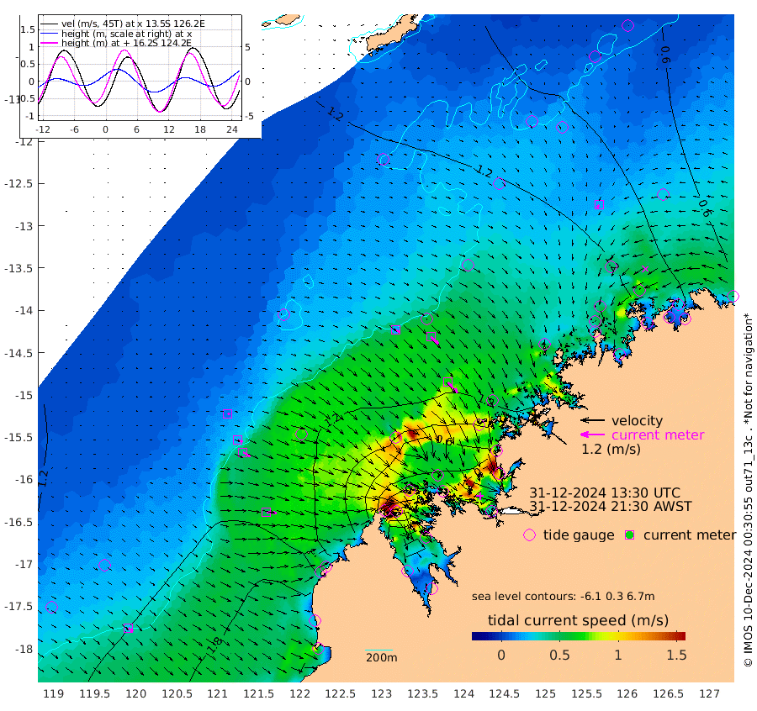Click the current meter square legend symbol

click(x=629, y=535)
